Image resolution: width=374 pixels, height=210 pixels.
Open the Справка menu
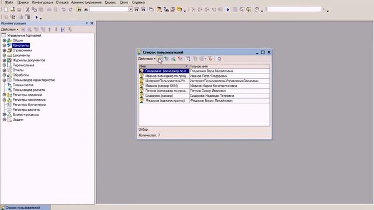[138, 2]
